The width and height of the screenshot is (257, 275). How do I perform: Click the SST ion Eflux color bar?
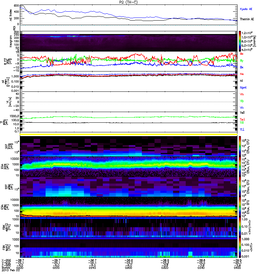pos(240,146)
